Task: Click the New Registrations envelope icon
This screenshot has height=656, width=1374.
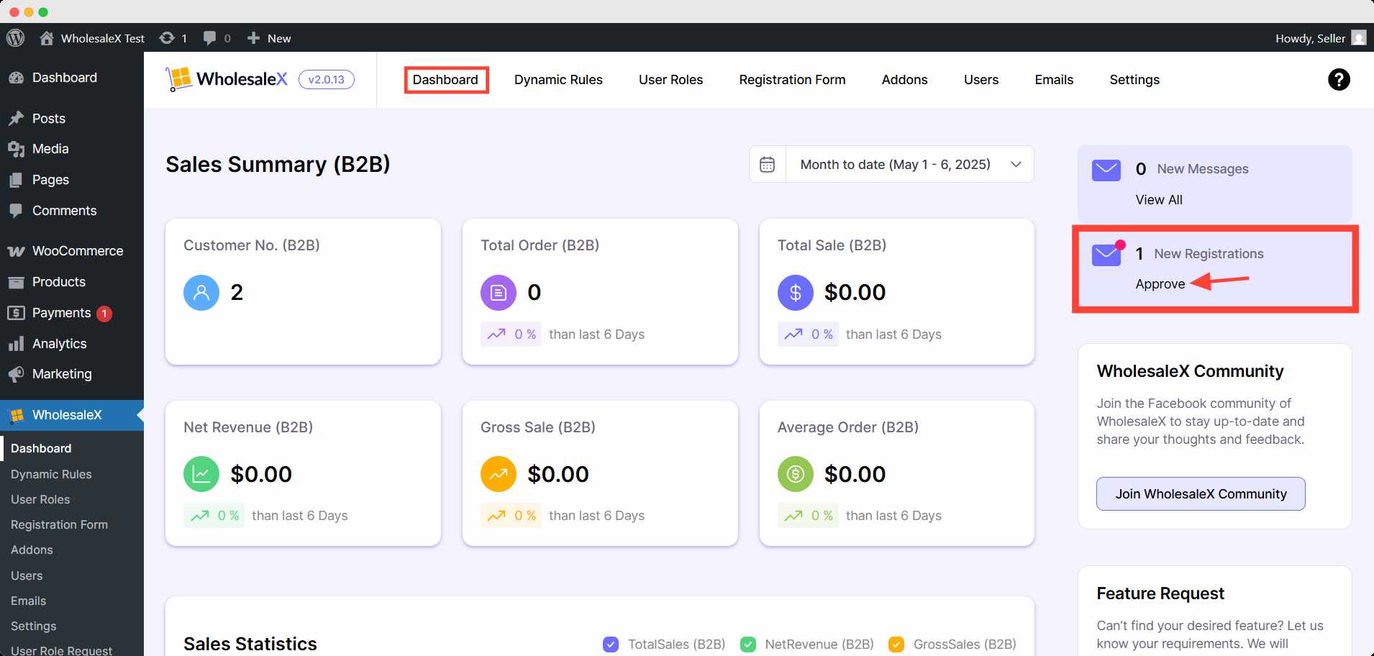Action: click(1106, 255)
